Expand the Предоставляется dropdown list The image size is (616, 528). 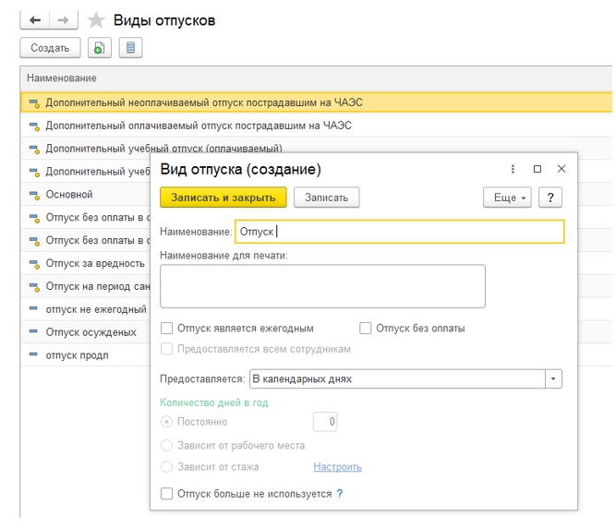553,378
